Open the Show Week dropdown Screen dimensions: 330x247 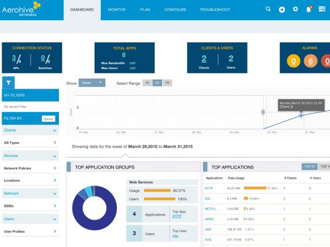pyautogui.click(x=92, y=83)
